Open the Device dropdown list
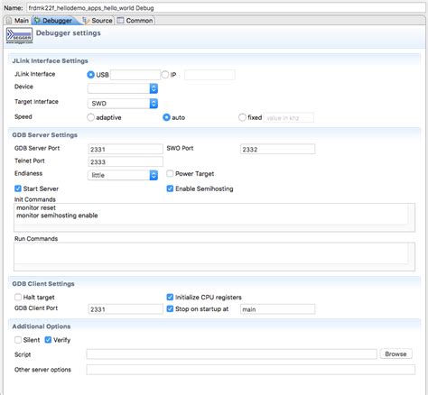This screenshot has width=428, height=395. coord(123,88)
